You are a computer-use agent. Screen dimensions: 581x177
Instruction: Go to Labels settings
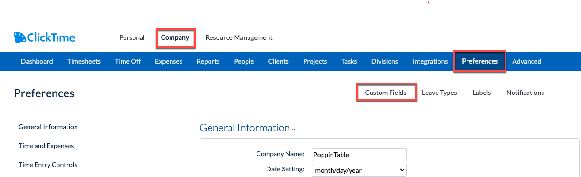tap(482, 93)
